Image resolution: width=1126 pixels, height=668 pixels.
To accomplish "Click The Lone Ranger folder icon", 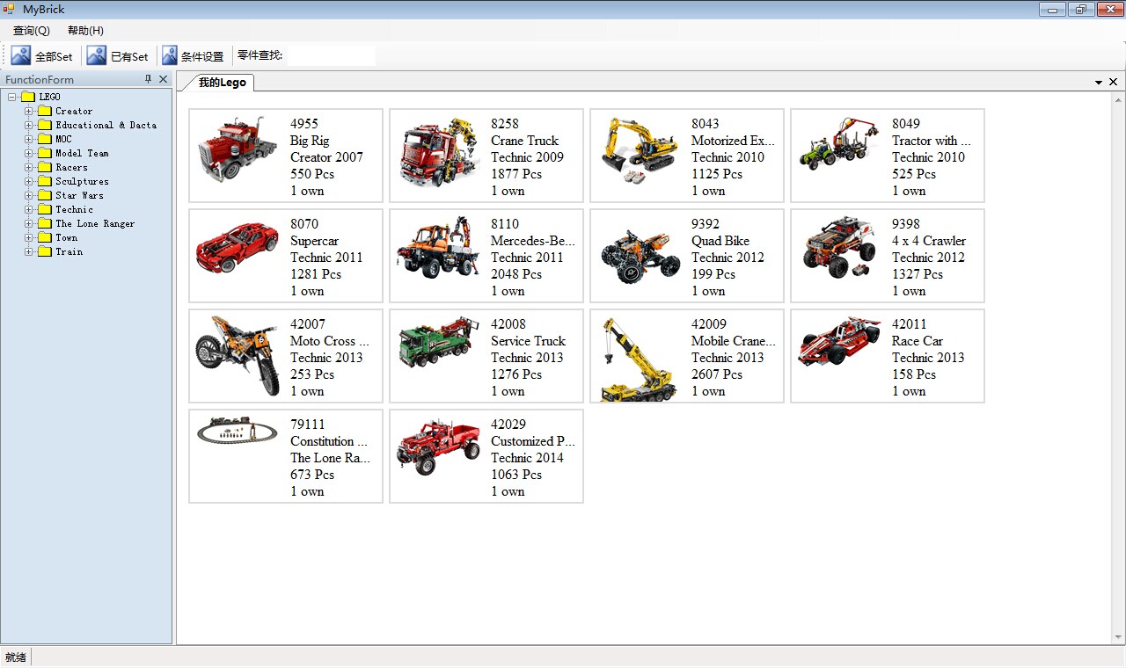I will [x=45, y=223].
